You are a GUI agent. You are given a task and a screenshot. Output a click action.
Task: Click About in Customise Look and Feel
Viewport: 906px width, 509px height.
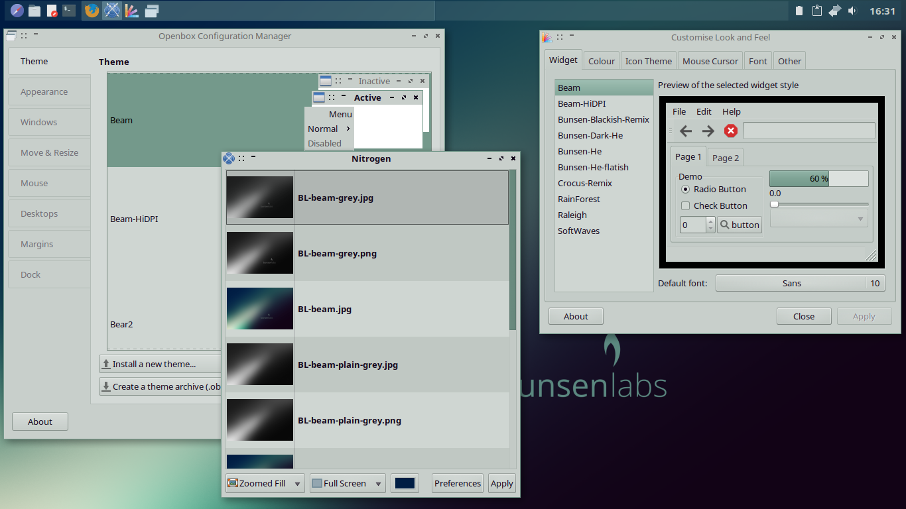pos(576,316)
